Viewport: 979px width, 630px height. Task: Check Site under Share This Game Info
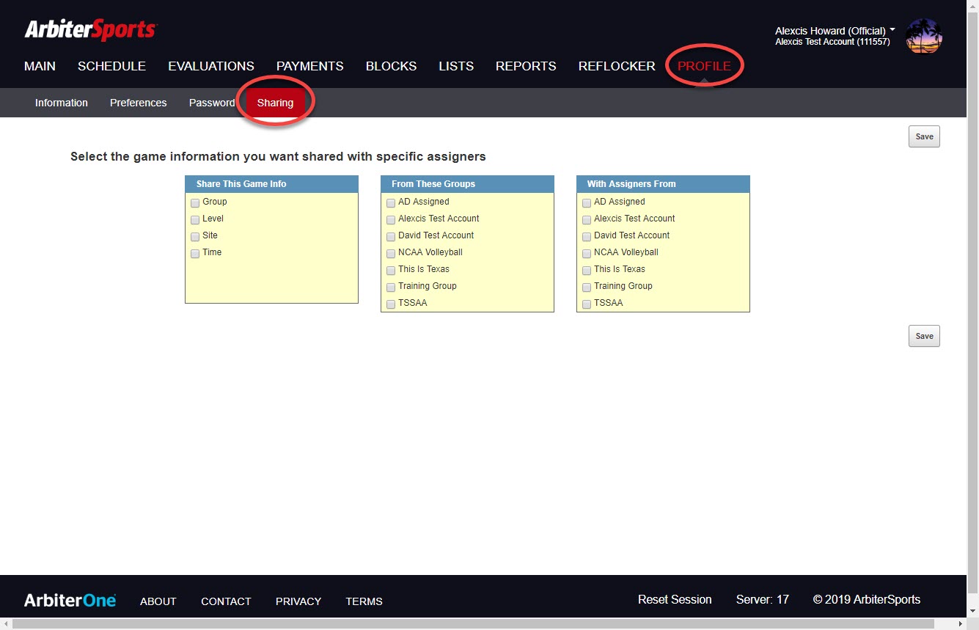tap(195, 237)
